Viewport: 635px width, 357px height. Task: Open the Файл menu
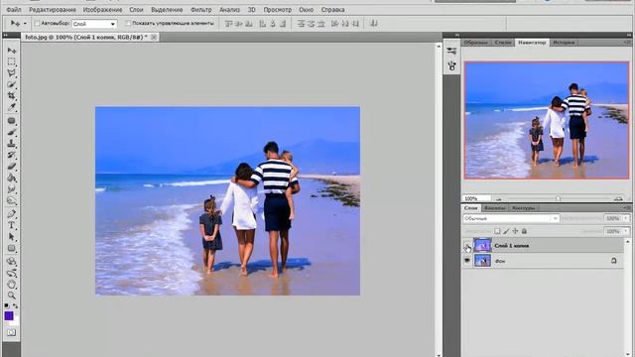pyautogui.click(x=14, y=9)
